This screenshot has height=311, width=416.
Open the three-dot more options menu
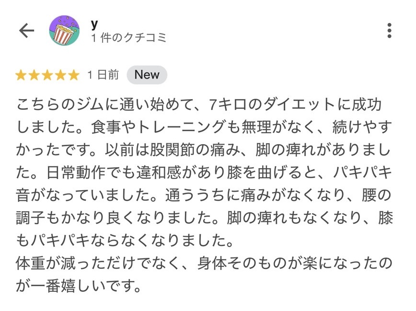(389, 31)
